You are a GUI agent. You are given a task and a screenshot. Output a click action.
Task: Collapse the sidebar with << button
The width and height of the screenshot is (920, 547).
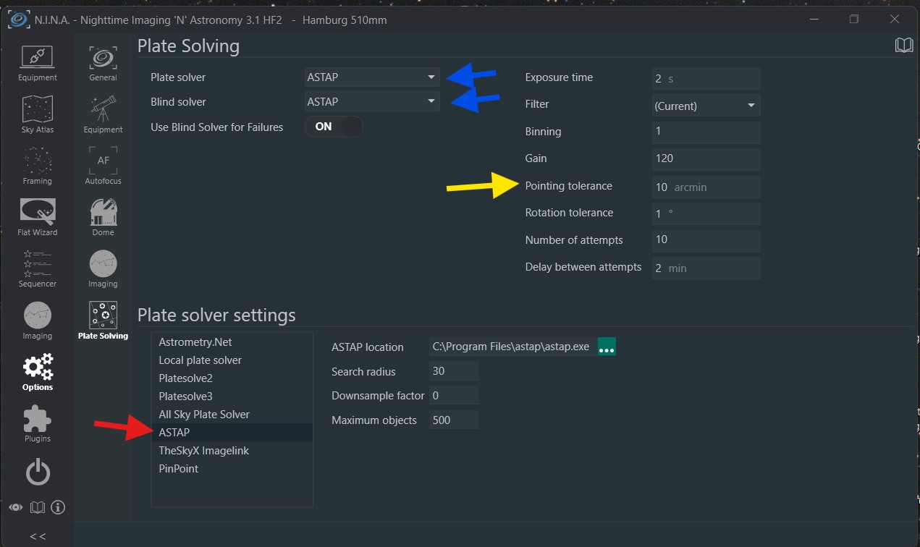click(38, 536)
